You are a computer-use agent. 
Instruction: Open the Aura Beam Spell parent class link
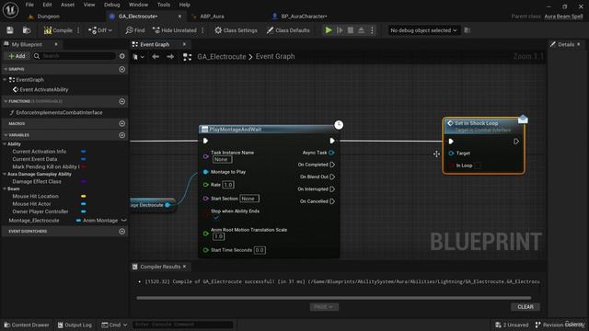coord(563,17)
